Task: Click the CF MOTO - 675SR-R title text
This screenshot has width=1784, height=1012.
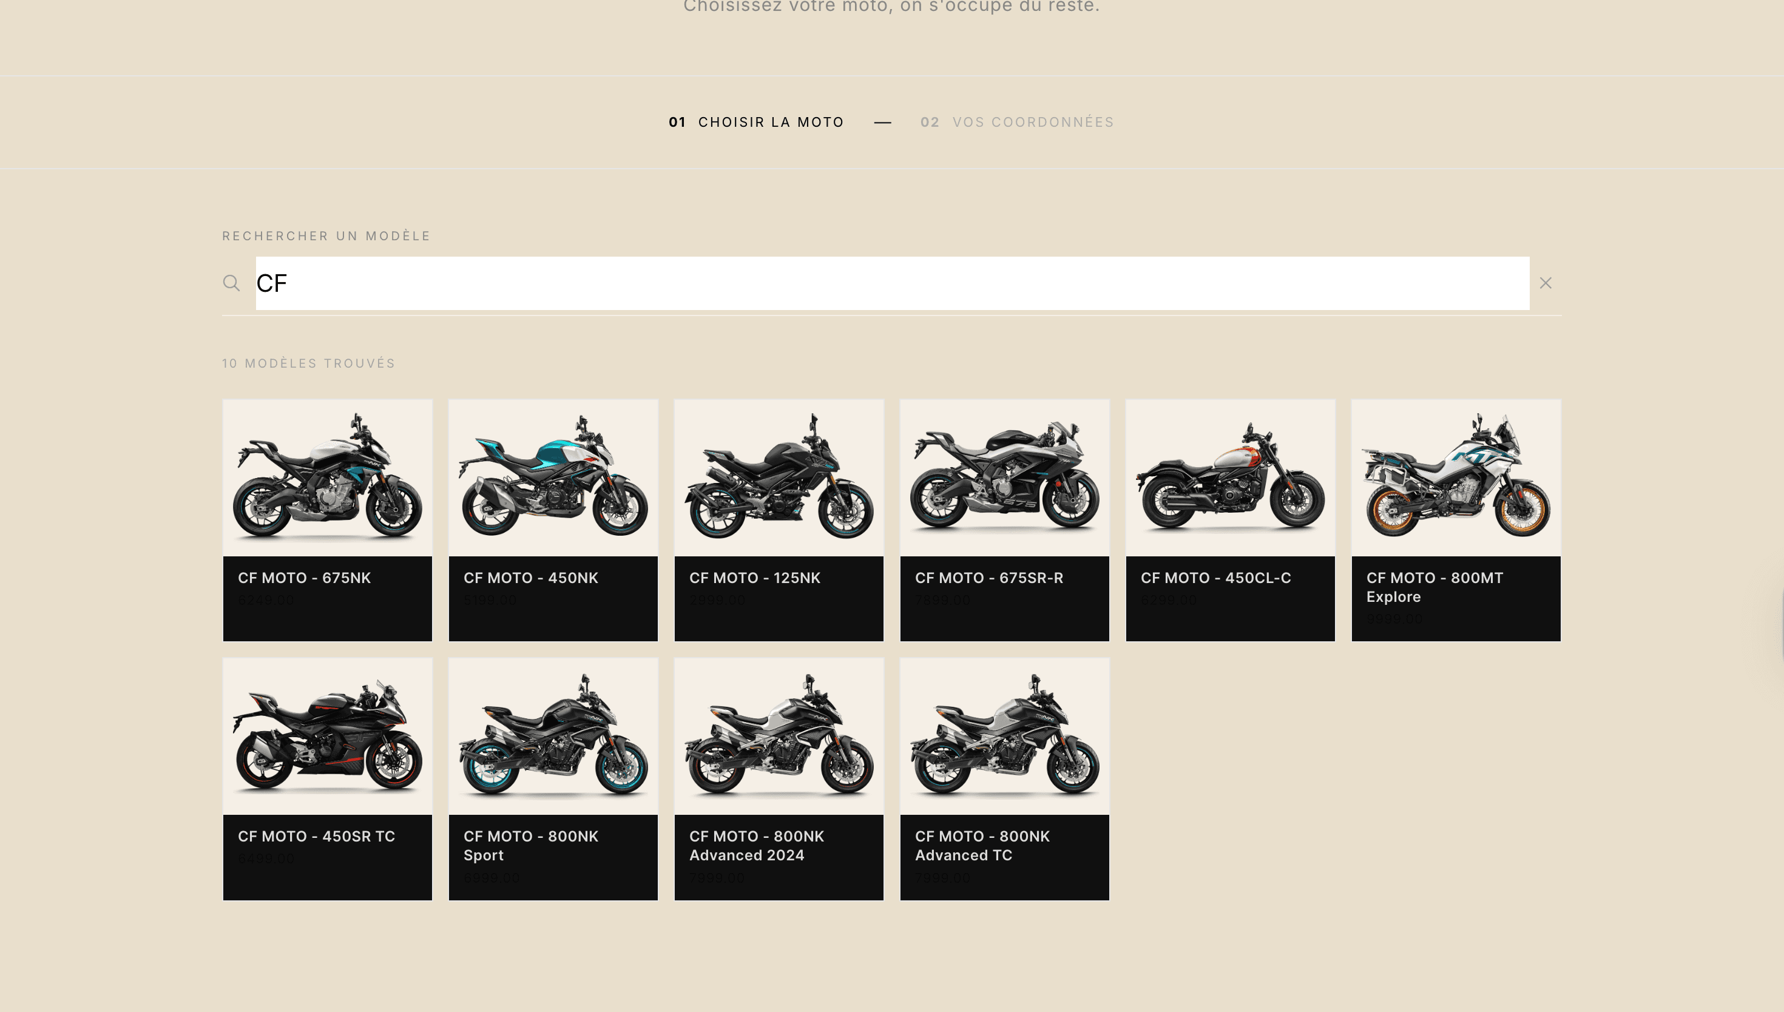Action: point(989,578)
